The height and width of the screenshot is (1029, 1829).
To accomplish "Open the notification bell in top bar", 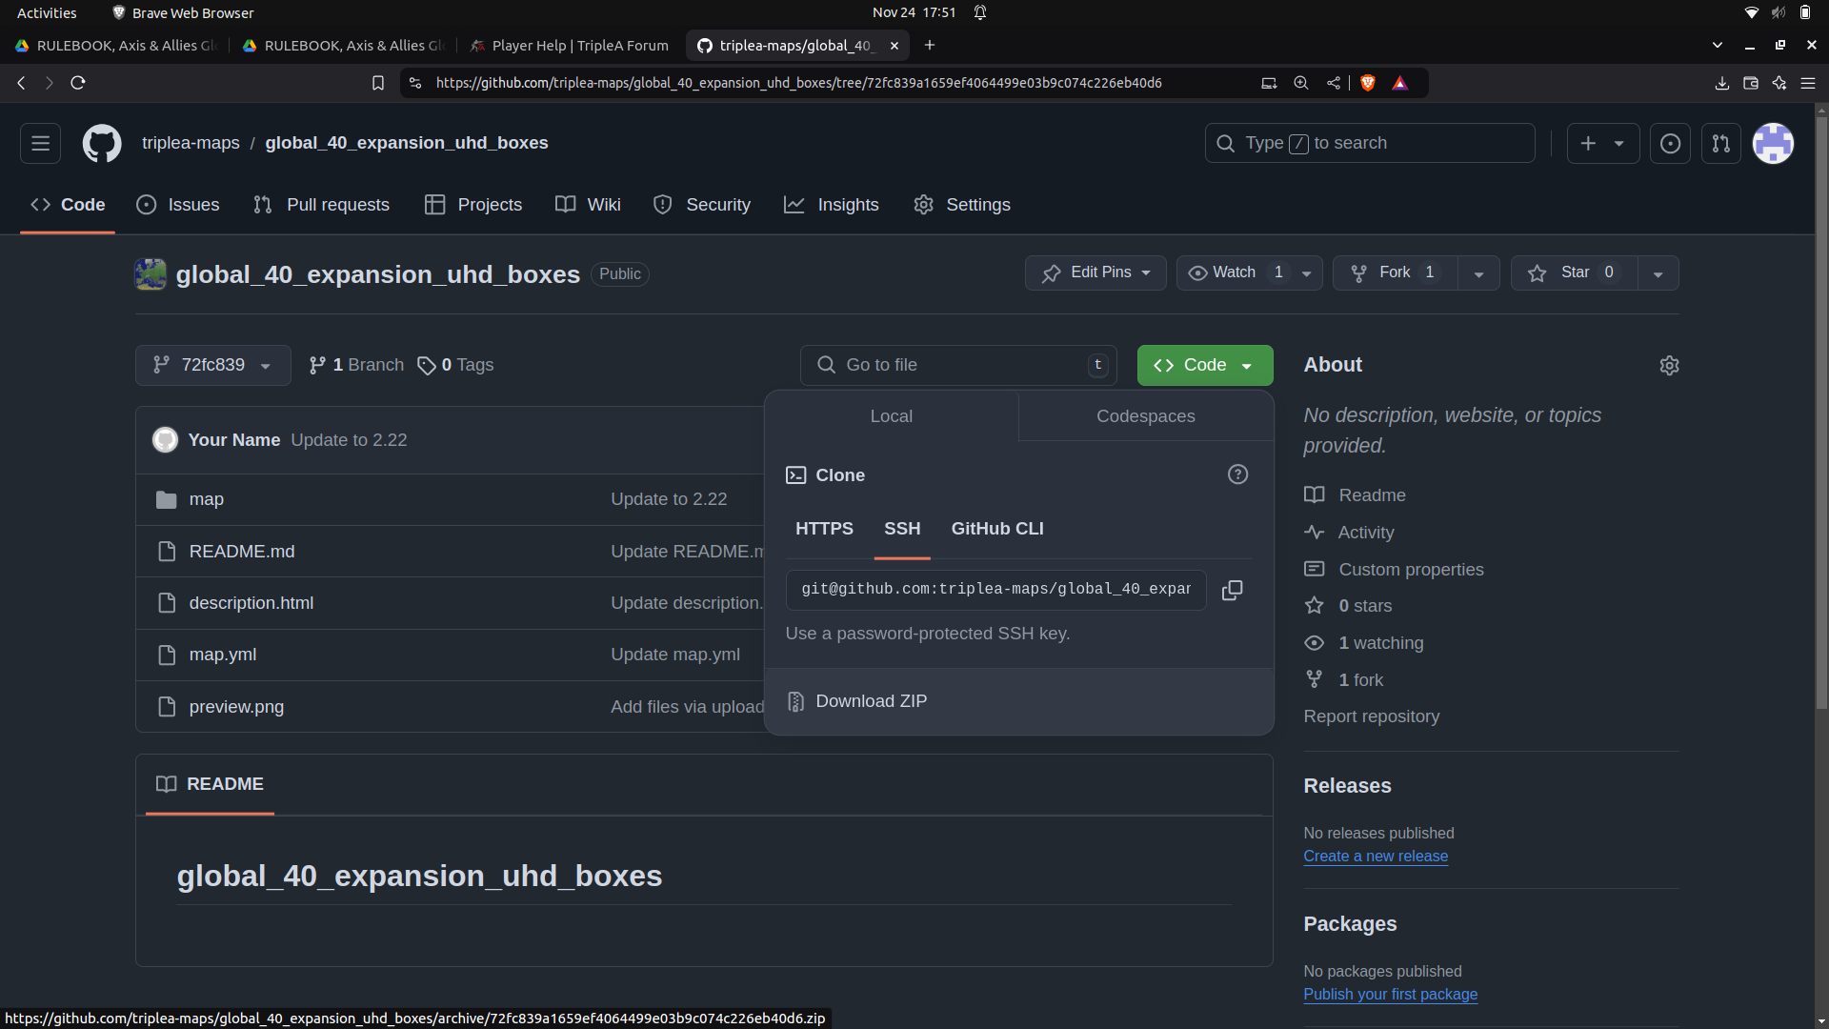I will (980, 12).
